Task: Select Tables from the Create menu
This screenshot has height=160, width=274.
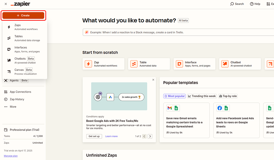Action: pyautogui.click(x=25, y=38)
